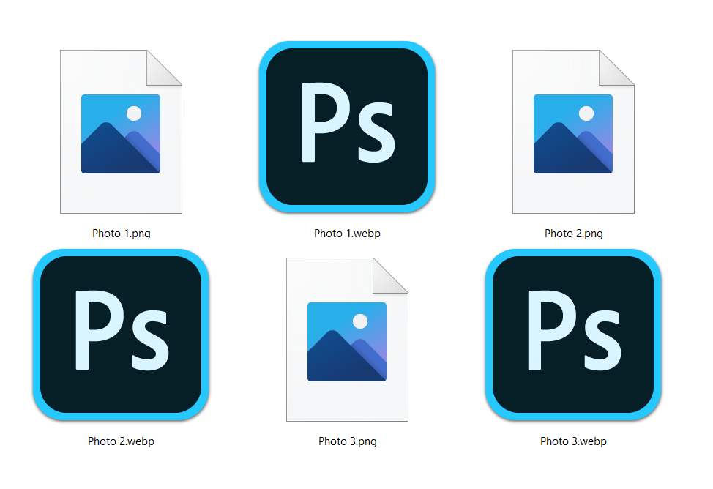Click the "Photo 3.webp" filename label

pos(573,441)
